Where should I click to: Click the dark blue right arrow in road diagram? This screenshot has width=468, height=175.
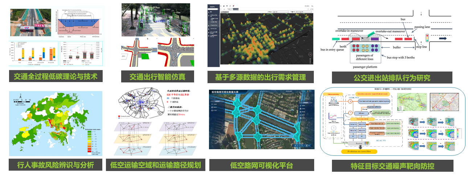pyautogui.click(x=443, y=38)
